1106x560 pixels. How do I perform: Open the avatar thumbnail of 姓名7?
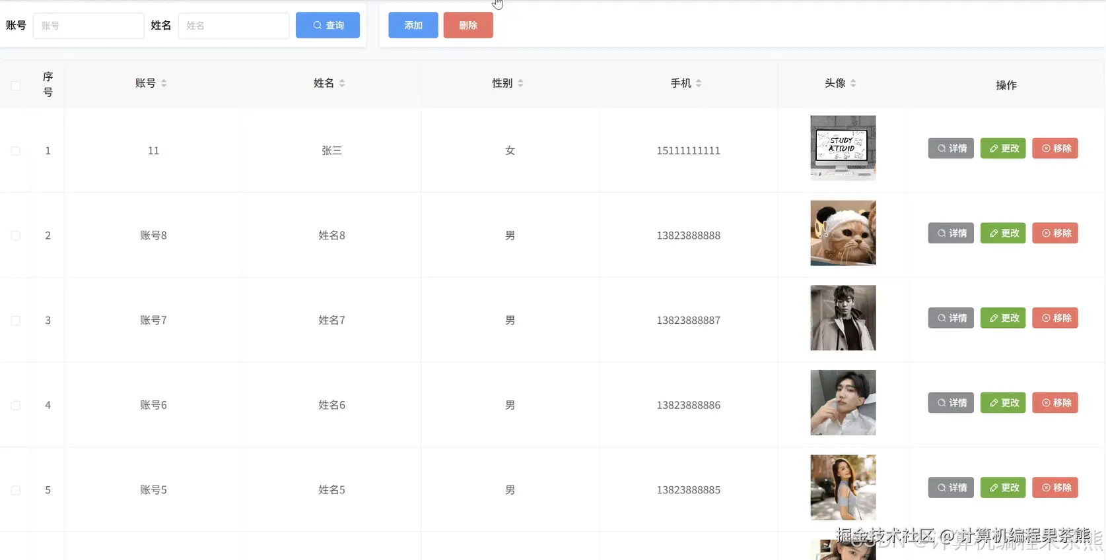point(843,318)
